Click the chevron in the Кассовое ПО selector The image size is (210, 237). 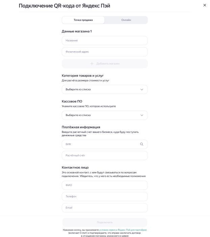coord(142,115)
